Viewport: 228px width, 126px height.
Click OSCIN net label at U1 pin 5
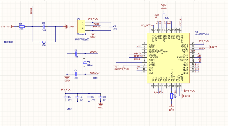click(138, 54)
